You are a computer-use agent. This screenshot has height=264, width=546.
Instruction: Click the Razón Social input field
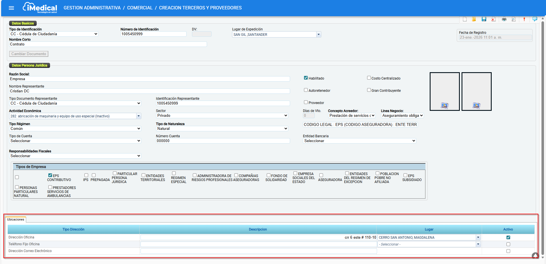click(150, 79)
